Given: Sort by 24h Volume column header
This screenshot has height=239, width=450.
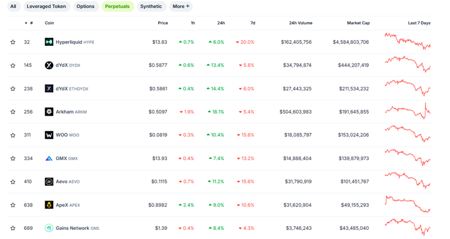Looking at the screenshot, I should click(300, 23).
